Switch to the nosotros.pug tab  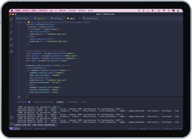point(91,19)
